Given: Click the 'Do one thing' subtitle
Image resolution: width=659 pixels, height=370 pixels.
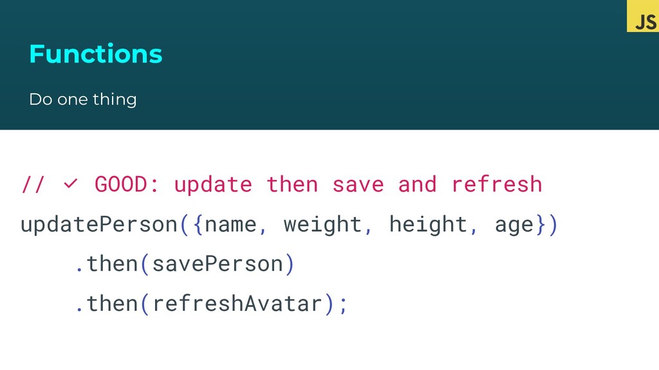Looking at the screenshot, I should [x=83, y=100].
